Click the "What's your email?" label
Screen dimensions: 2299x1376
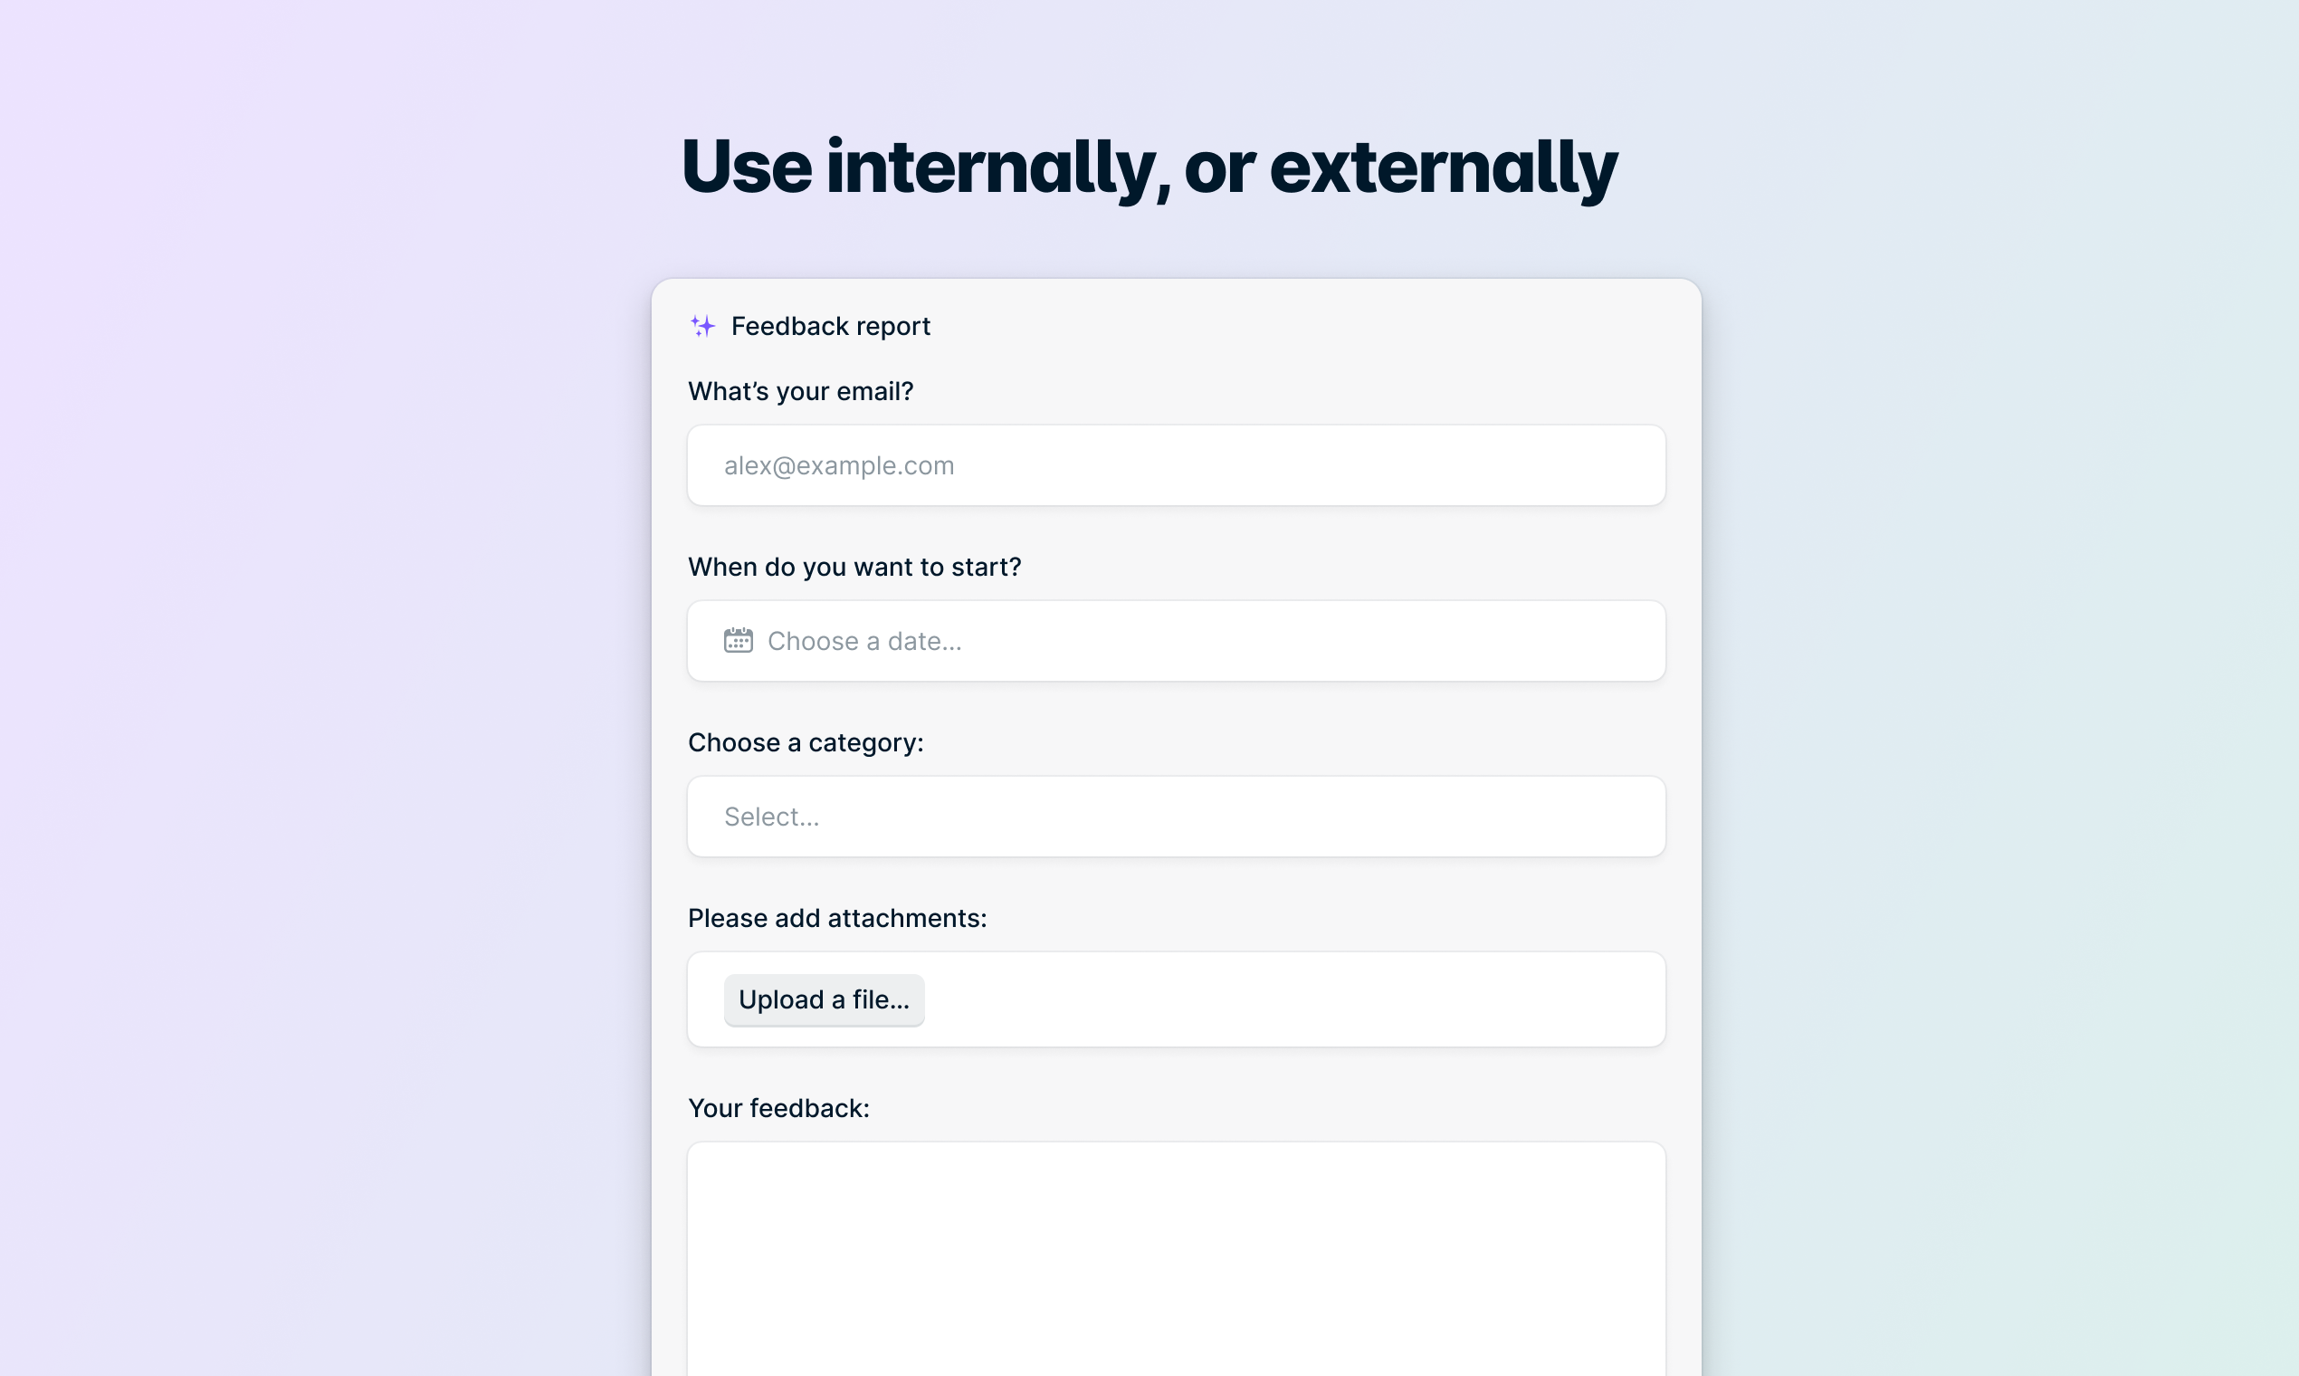pyautogui.click(x=801, y=391)
